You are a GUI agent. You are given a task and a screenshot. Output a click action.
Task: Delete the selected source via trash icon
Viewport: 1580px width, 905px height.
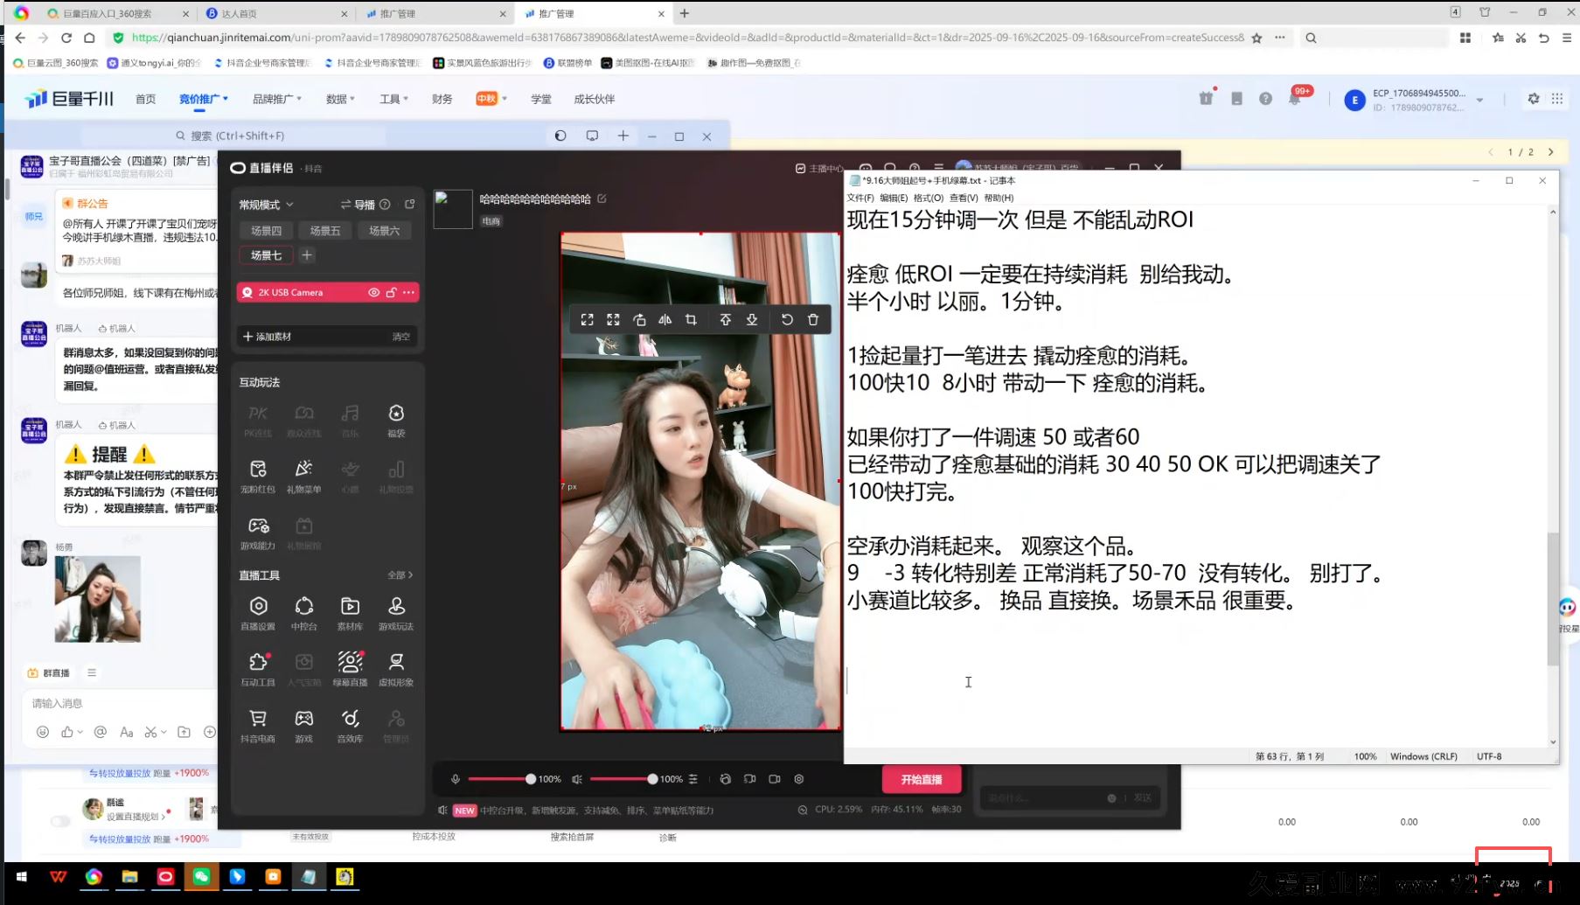(x=813, y=320)
